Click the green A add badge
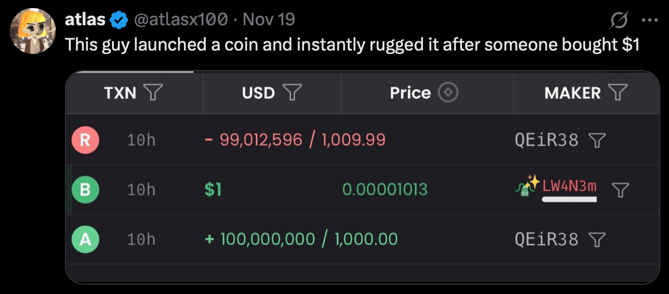 [x=85, y=239]
